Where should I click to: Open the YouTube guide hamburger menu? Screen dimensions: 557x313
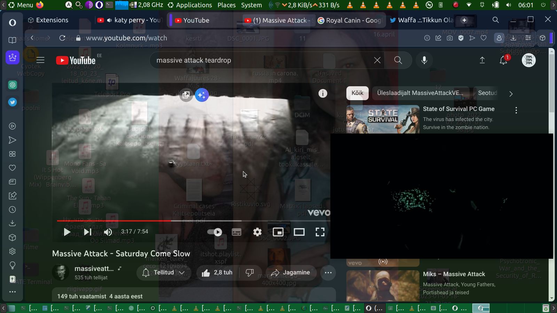click(40, 60)
